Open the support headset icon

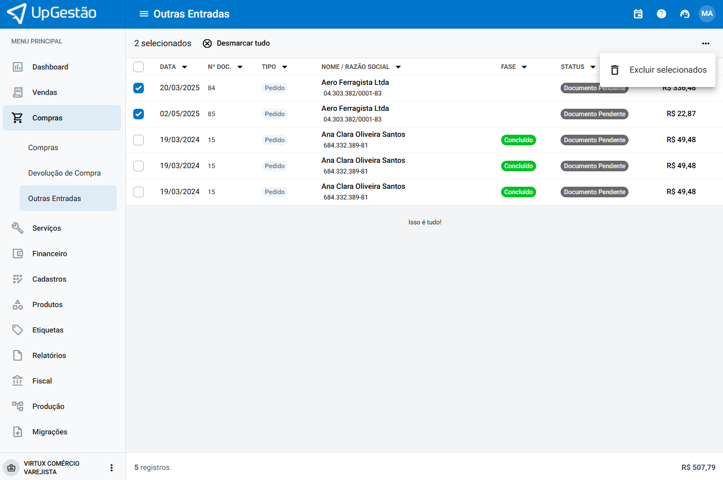[x=685, y=14]
